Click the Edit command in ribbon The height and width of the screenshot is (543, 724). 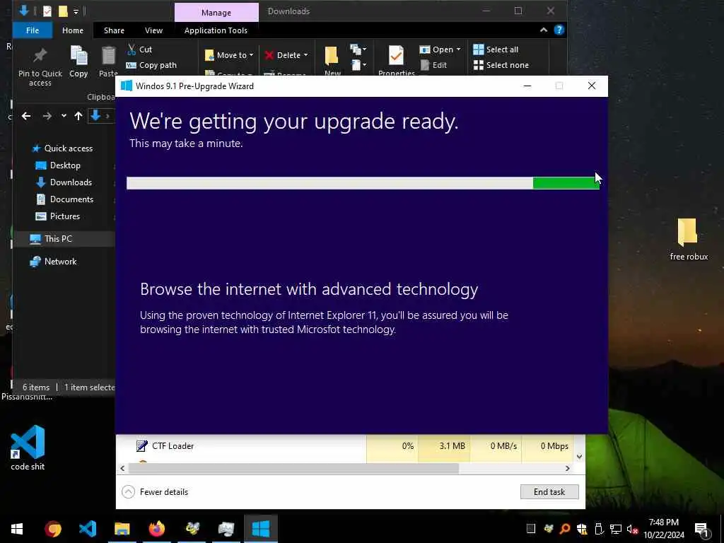(433, 65)
